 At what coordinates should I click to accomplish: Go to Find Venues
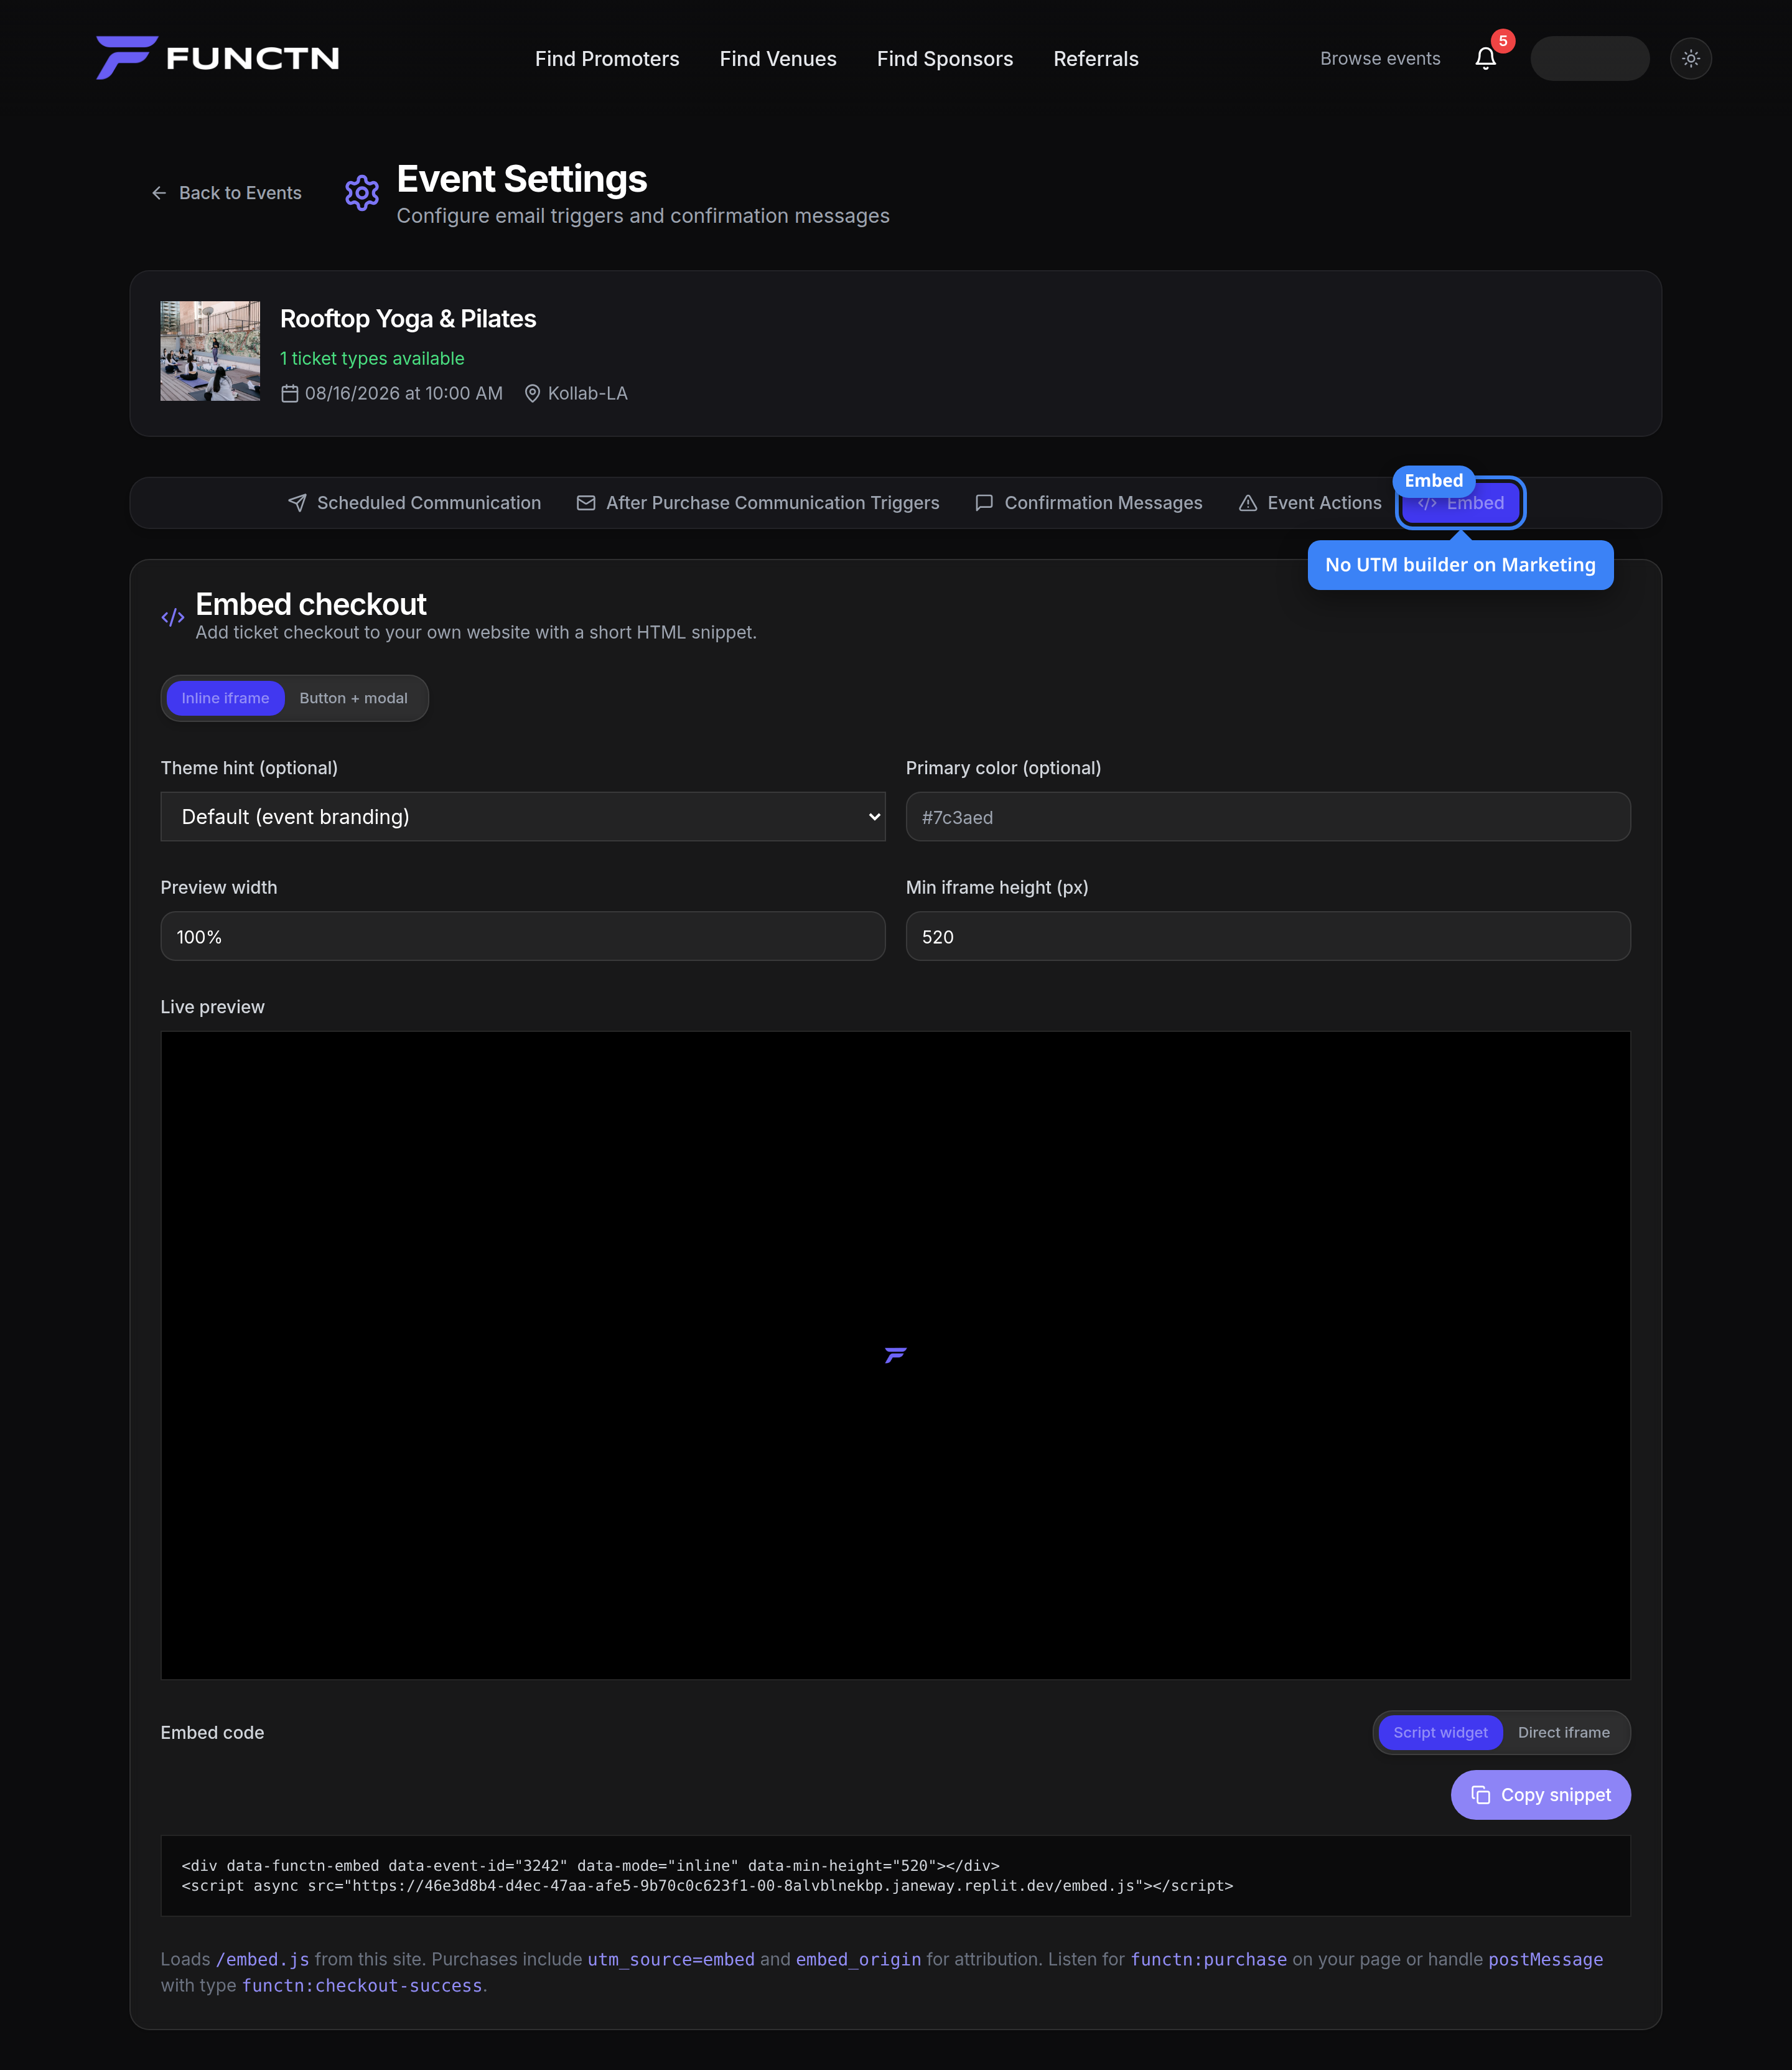point(778,59)
